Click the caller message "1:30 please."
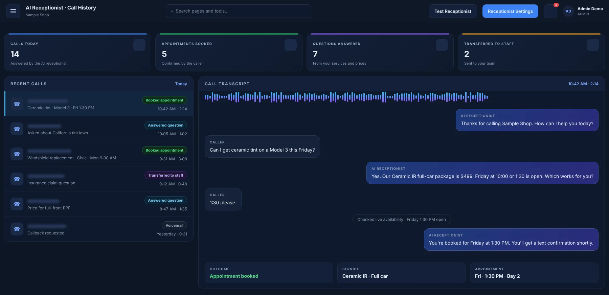This screenshot has height=295, width=609. click(x=223, y=199)
